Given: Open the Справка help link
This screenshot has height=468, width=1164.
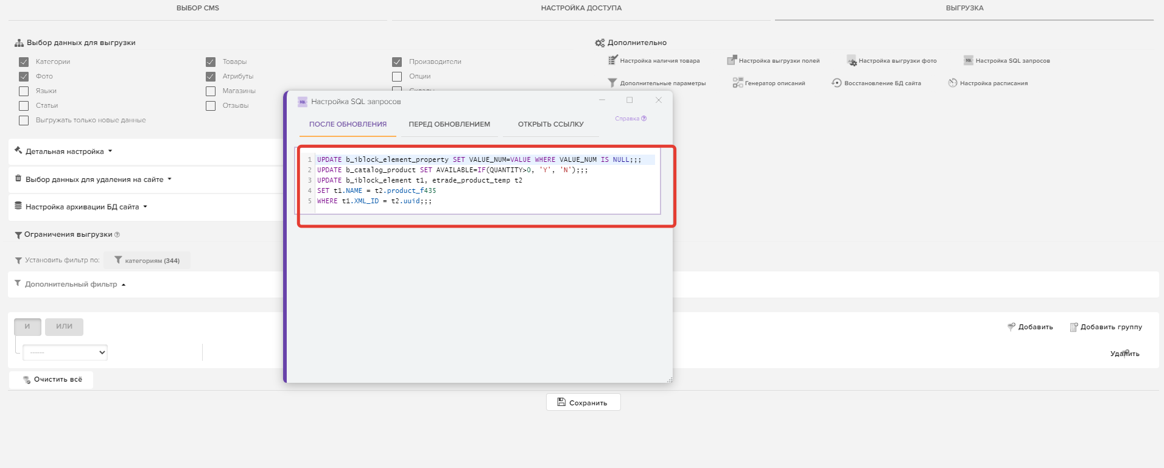Looking at the screenshot, I should coord(631,119).
